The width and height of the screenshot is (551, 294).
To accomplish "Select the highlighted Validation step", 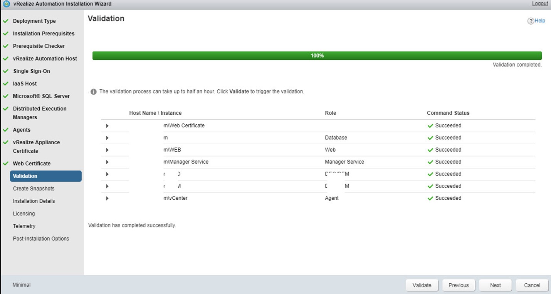I will pos(45,176).
